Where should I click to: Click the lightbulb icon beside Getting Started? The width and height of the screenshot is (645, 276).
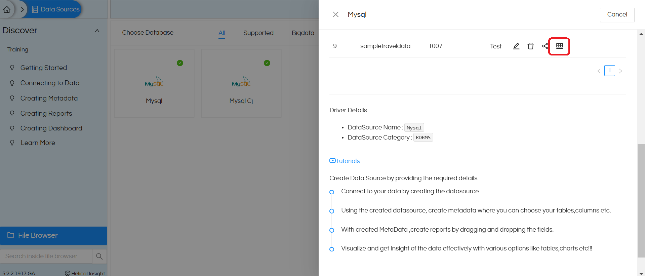12,68
